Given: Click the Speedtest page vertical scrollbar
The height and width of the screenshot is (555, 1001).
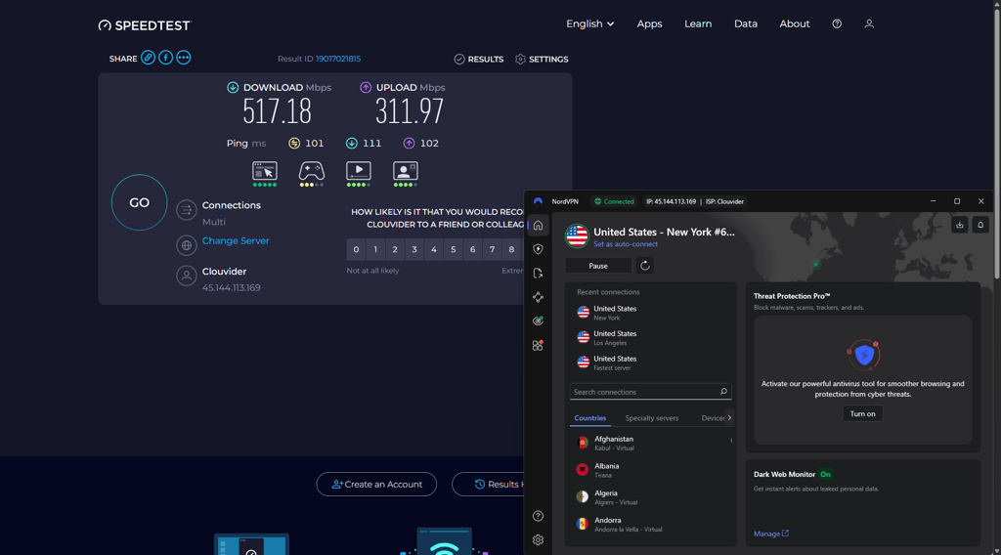Looking at the screenshot, I should (996, 144).
